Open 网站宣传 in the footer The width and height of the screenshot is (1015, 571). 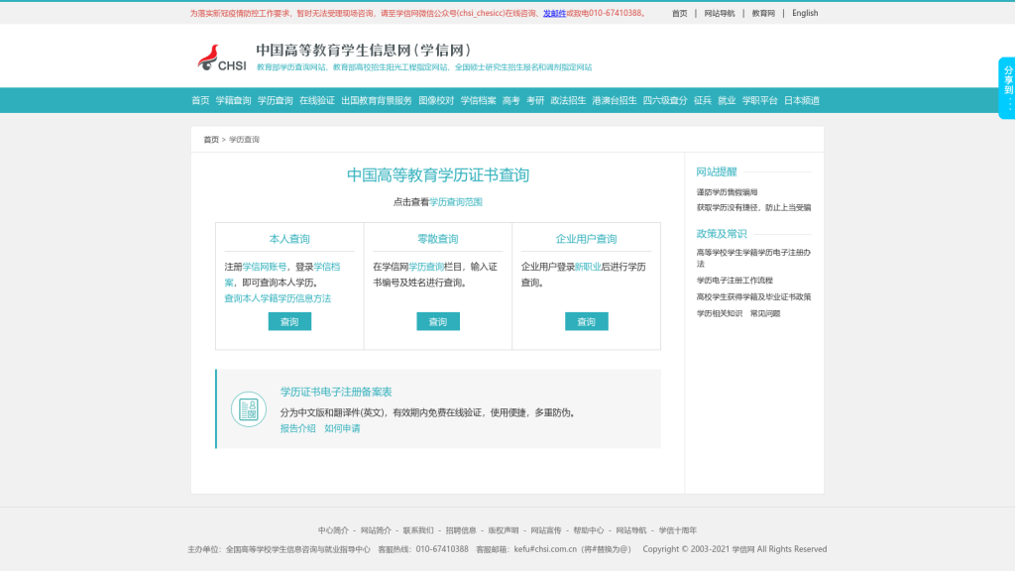pos(546,530)
